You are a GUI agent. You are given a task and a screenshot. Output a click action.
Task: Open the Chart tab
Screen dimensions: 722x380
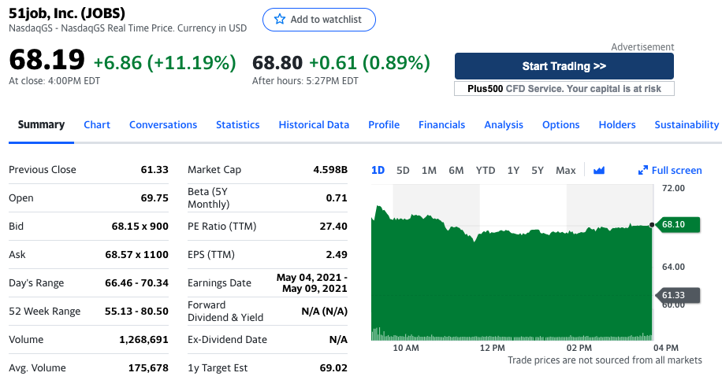pyautogui.click(x=97, y=125)
